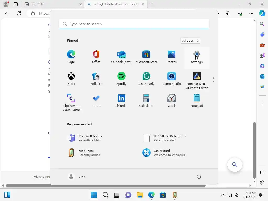Open Microsoft Store pinned tile
The image size is (268, 201).
(147, 57)
